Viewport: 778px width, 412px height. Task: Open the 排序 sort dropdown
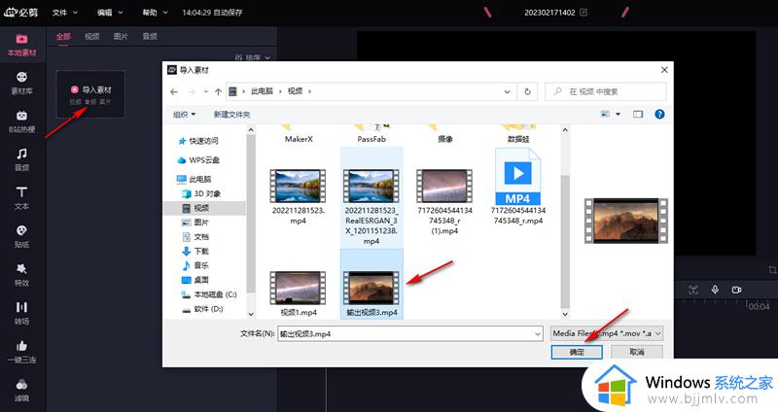[x=253, y=57]
